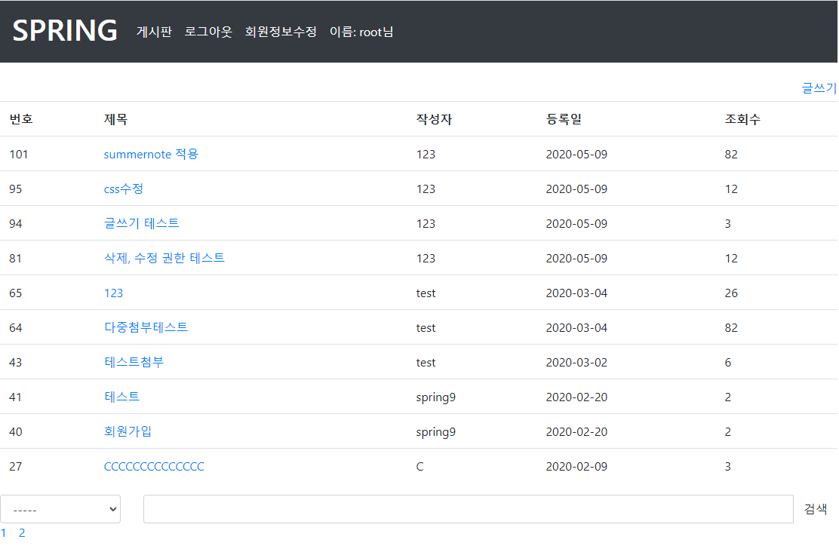Click the 조회수 column header
839x549 pixels.
tap(742, 119)
